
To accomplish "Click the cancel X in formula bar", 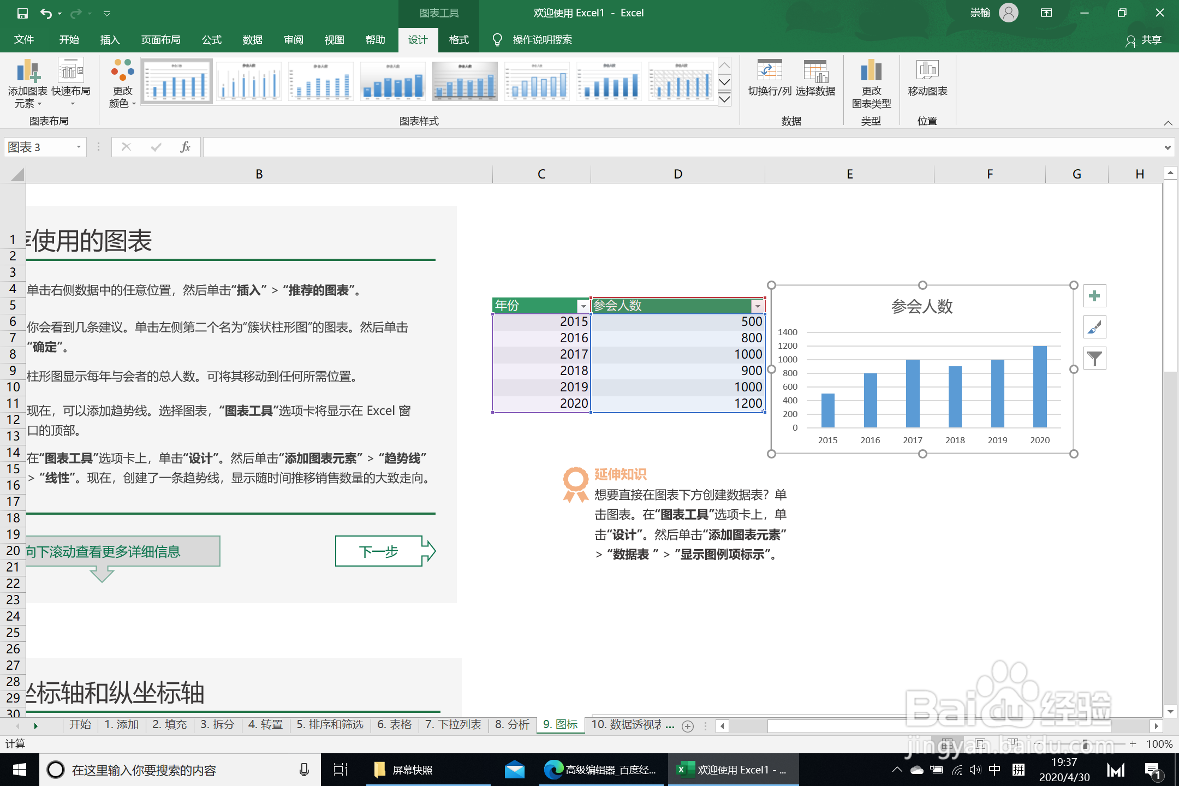I will tap(126, 147).
